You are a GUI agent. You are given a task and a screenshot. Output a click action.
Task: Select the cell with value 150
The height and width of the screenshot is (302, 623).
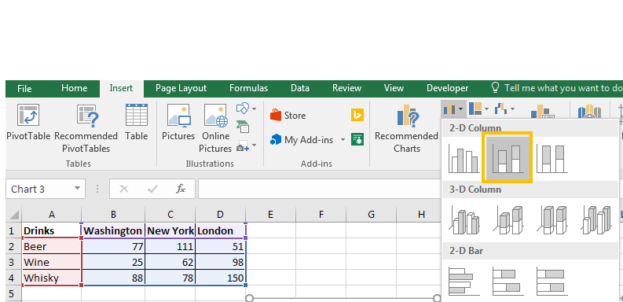pyautogui.click(x=221, y=278)
